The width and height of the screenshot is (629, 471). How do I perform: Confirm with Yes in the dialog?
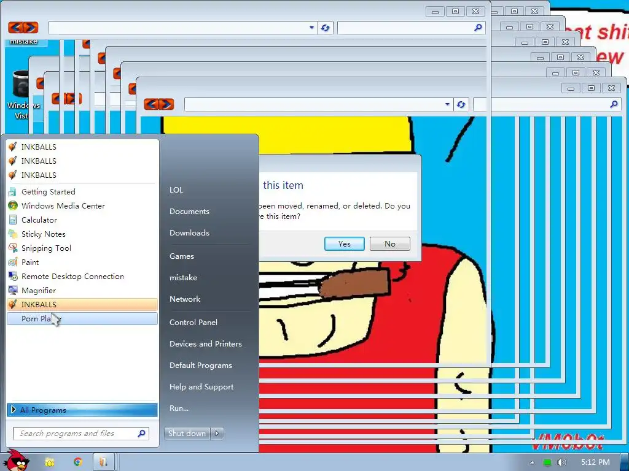(345, 244)
